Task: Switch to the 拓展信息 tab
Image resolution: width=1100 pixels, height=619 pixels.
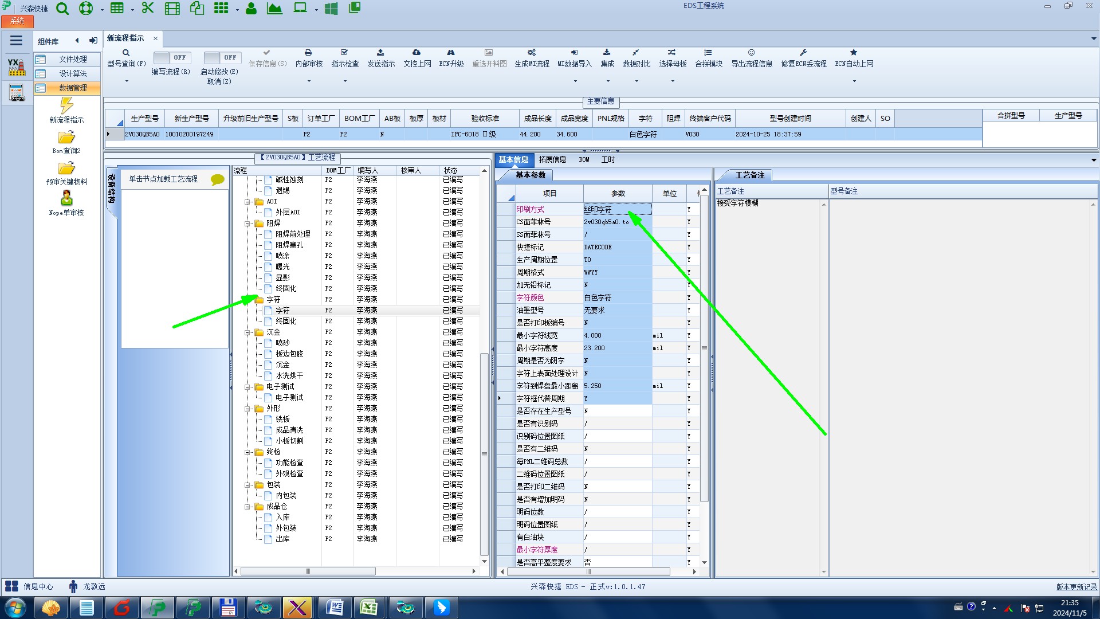Action: [552, 159]
